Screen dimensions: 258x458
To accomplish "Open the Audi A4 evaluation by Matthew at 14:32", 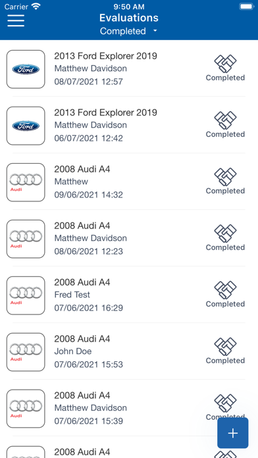I will point(129,182).
